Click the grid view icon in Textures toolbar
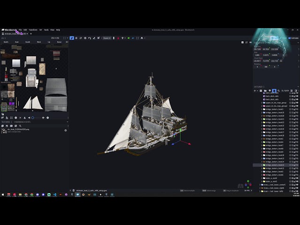 [15, 126]
